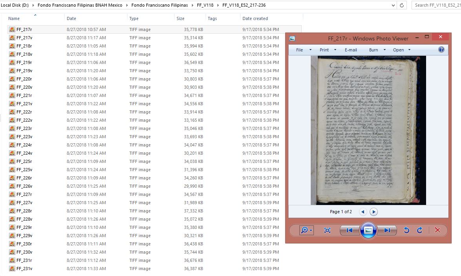
Task: Refresh the folder in address bar
Action: point(401,5)
